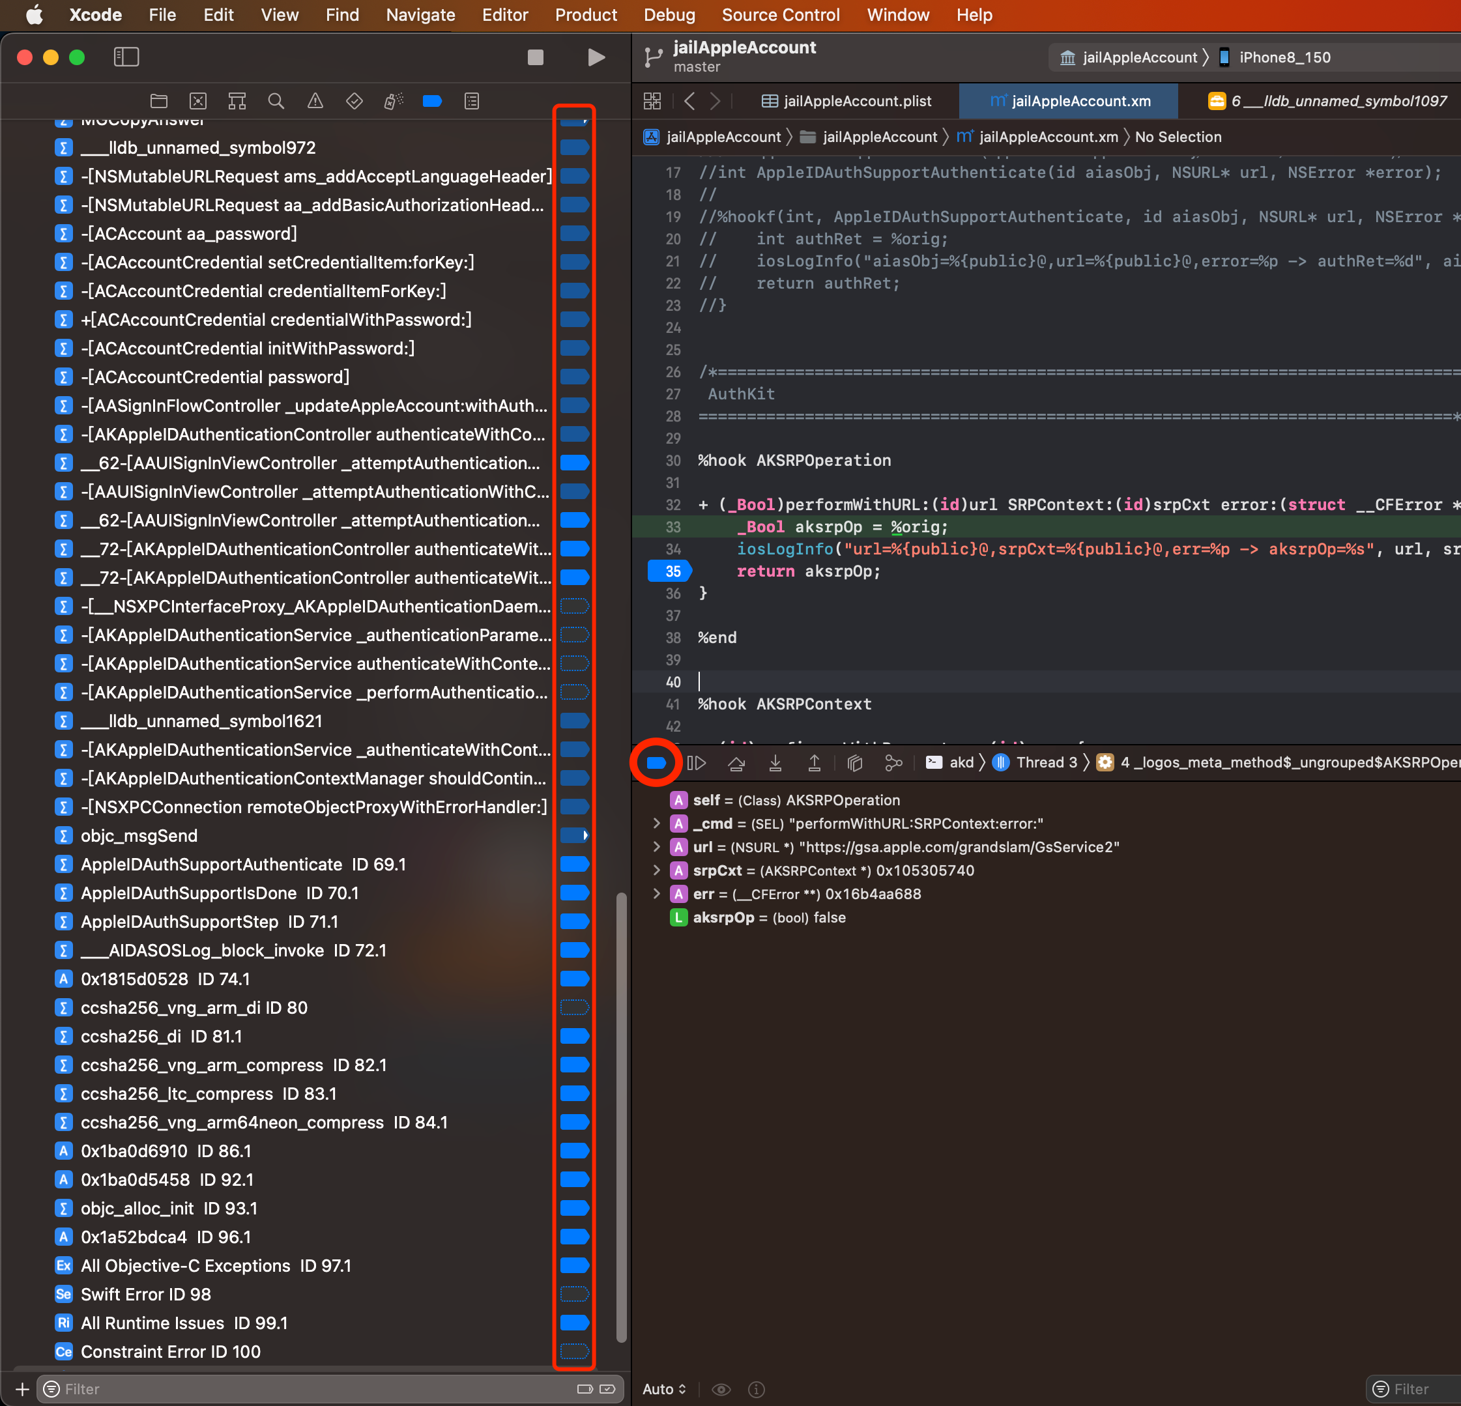This screenshot has height=1406, width=1461.
Task: Open the iPhone8_150 device selector
Action: (x=1275, y=57)
